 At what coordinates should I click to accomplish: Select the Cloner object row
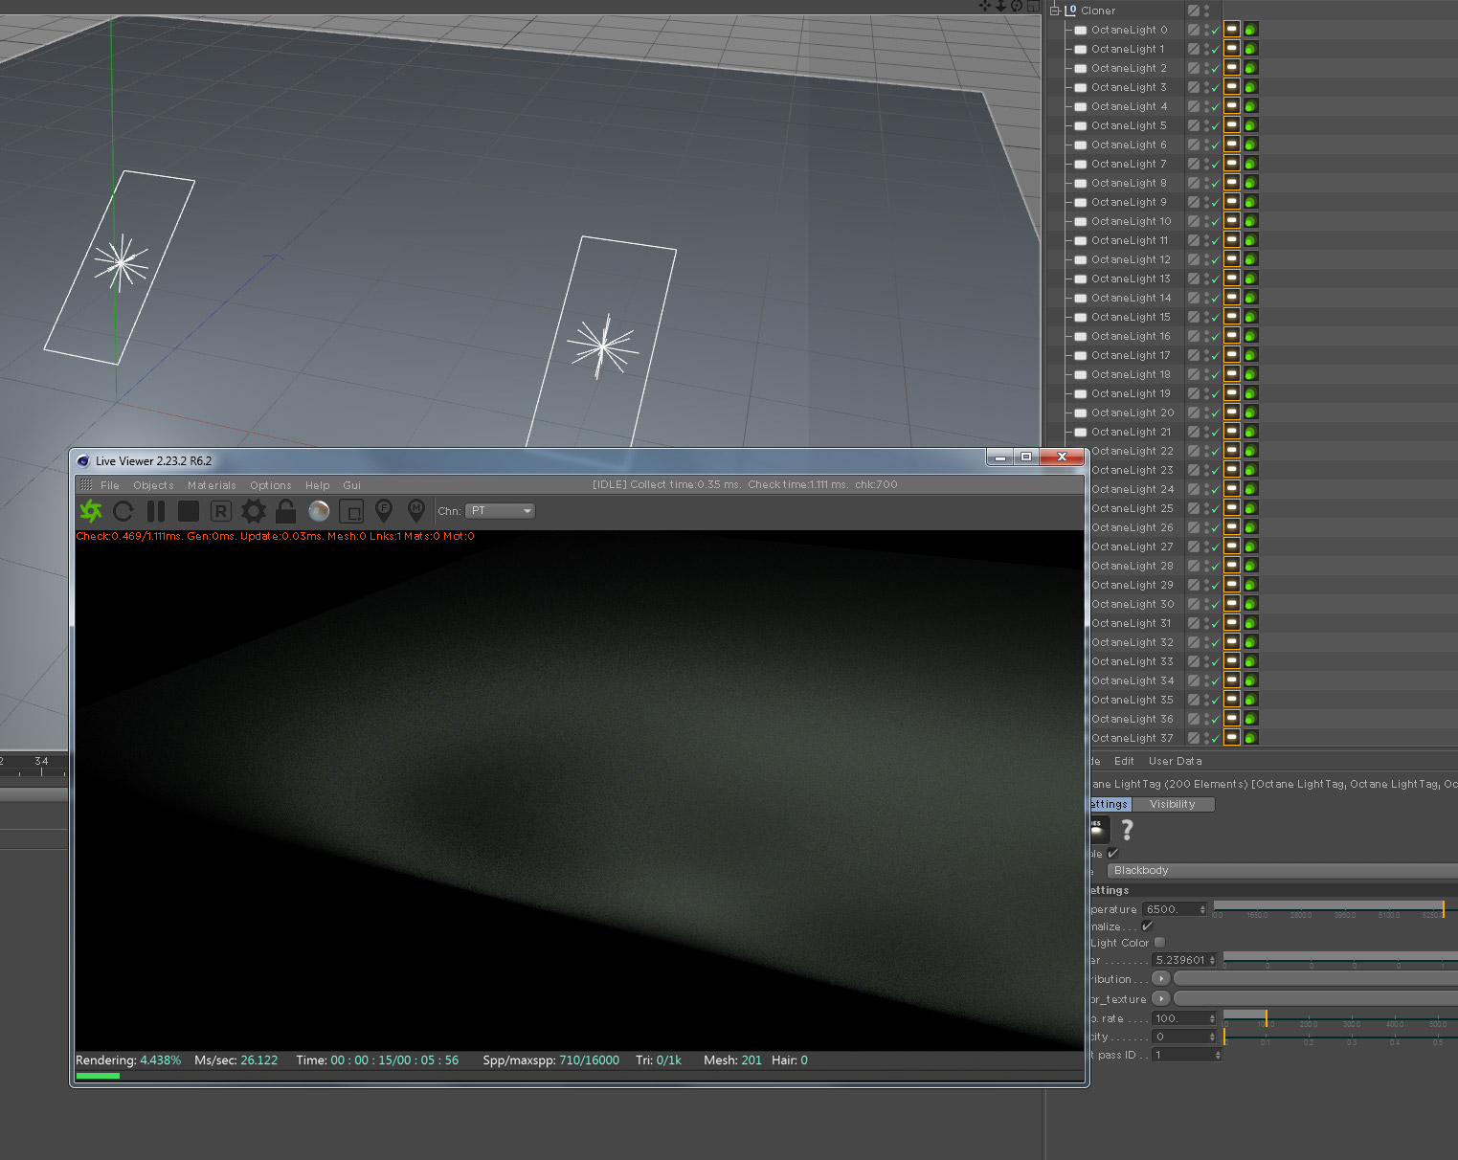(1098, 11)
